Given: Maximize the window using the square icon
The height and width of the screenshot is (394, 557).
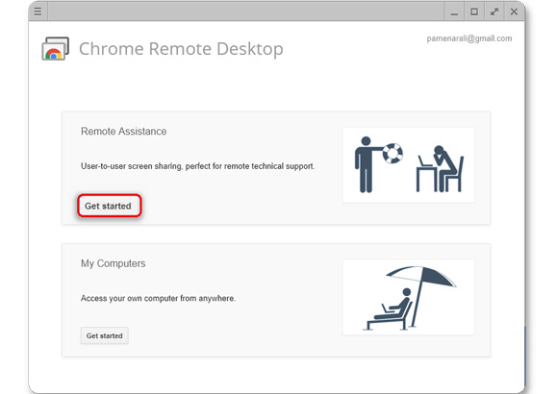Looking at the screenshot, I should [x=474, y=12].
